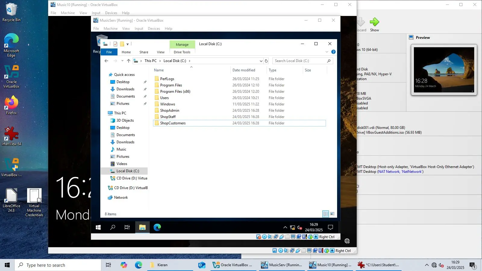Open recent locations dropdown arrow
The image size is (482, 271).
click(x=122, y=61)
